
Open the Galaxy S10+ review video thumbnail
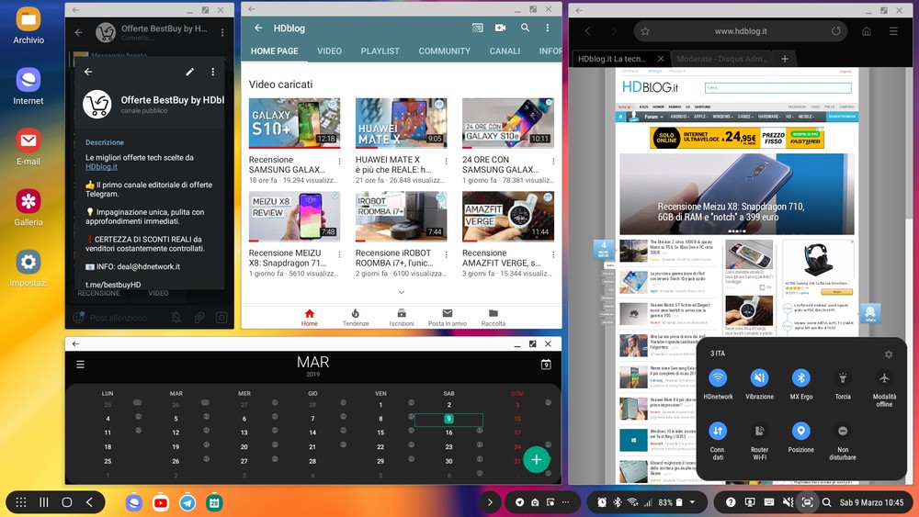294,122
